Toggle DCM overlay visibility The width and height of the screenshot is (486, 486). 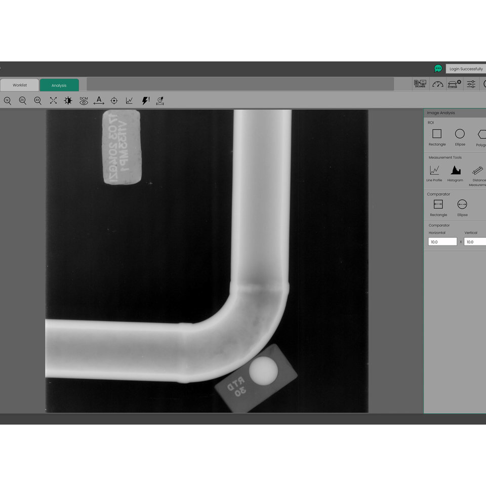pyautogui.click(x=83, y=101)
